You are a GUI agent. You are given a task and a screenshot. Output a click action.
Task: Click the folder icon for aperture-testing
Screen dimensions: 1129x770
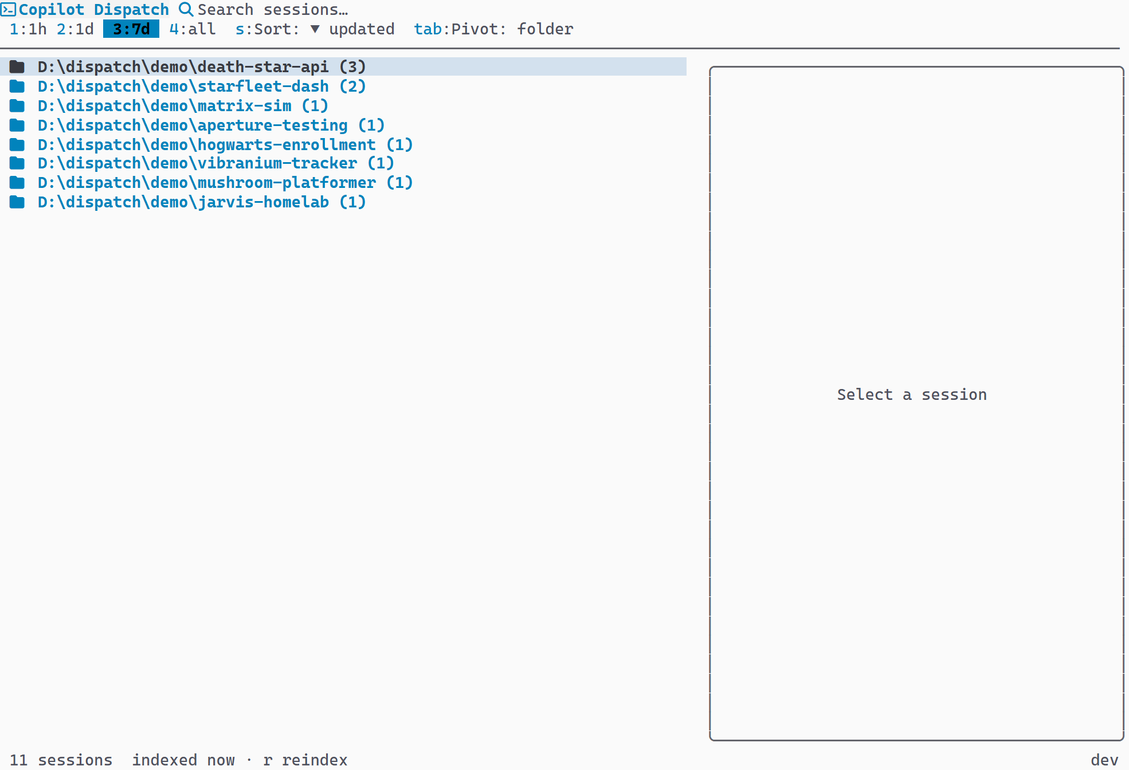pos(17,125)
